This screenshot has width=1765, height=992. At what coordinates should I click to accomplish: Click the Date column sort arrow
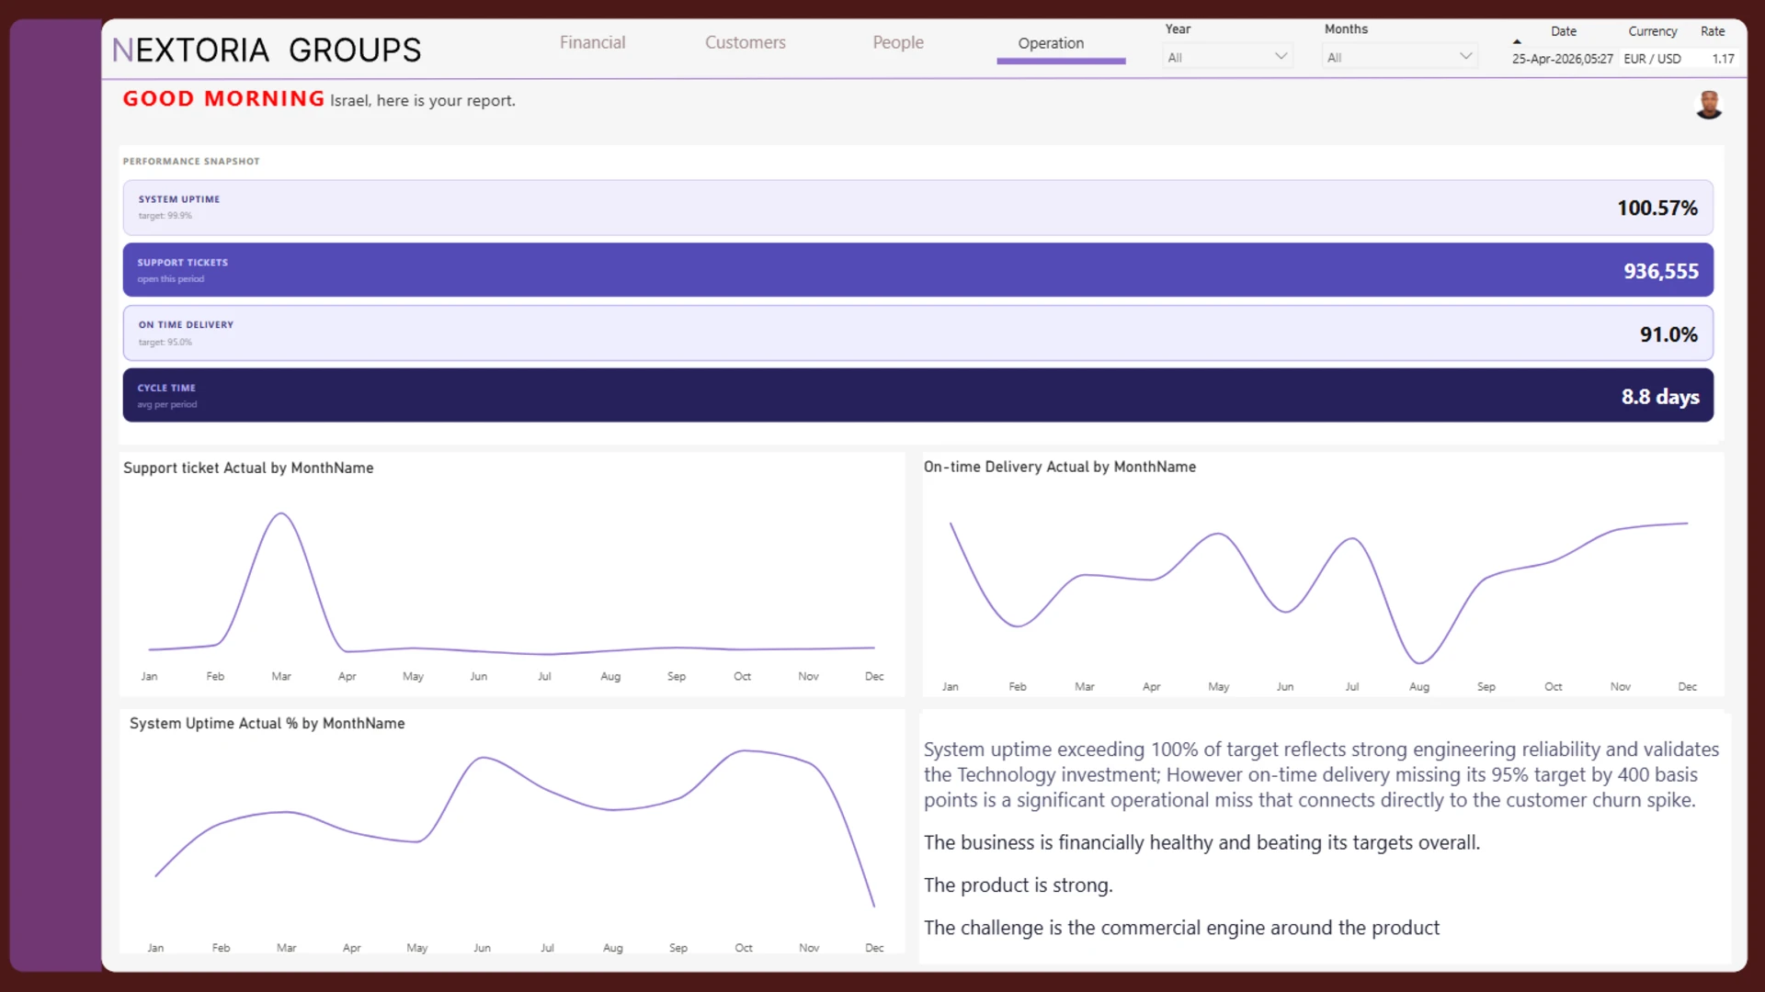tap(1517, 41)
